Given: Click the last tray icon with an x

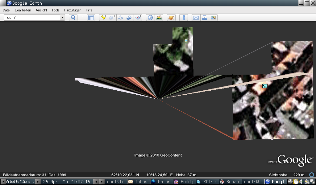Looking at the screenshot, I should point(313,182).
